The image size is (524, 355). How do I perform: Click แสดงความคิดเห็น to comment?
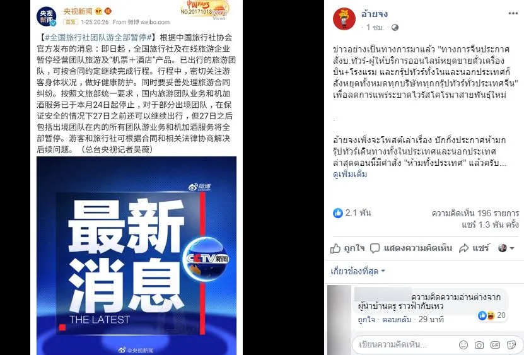(x=411, y=248)
